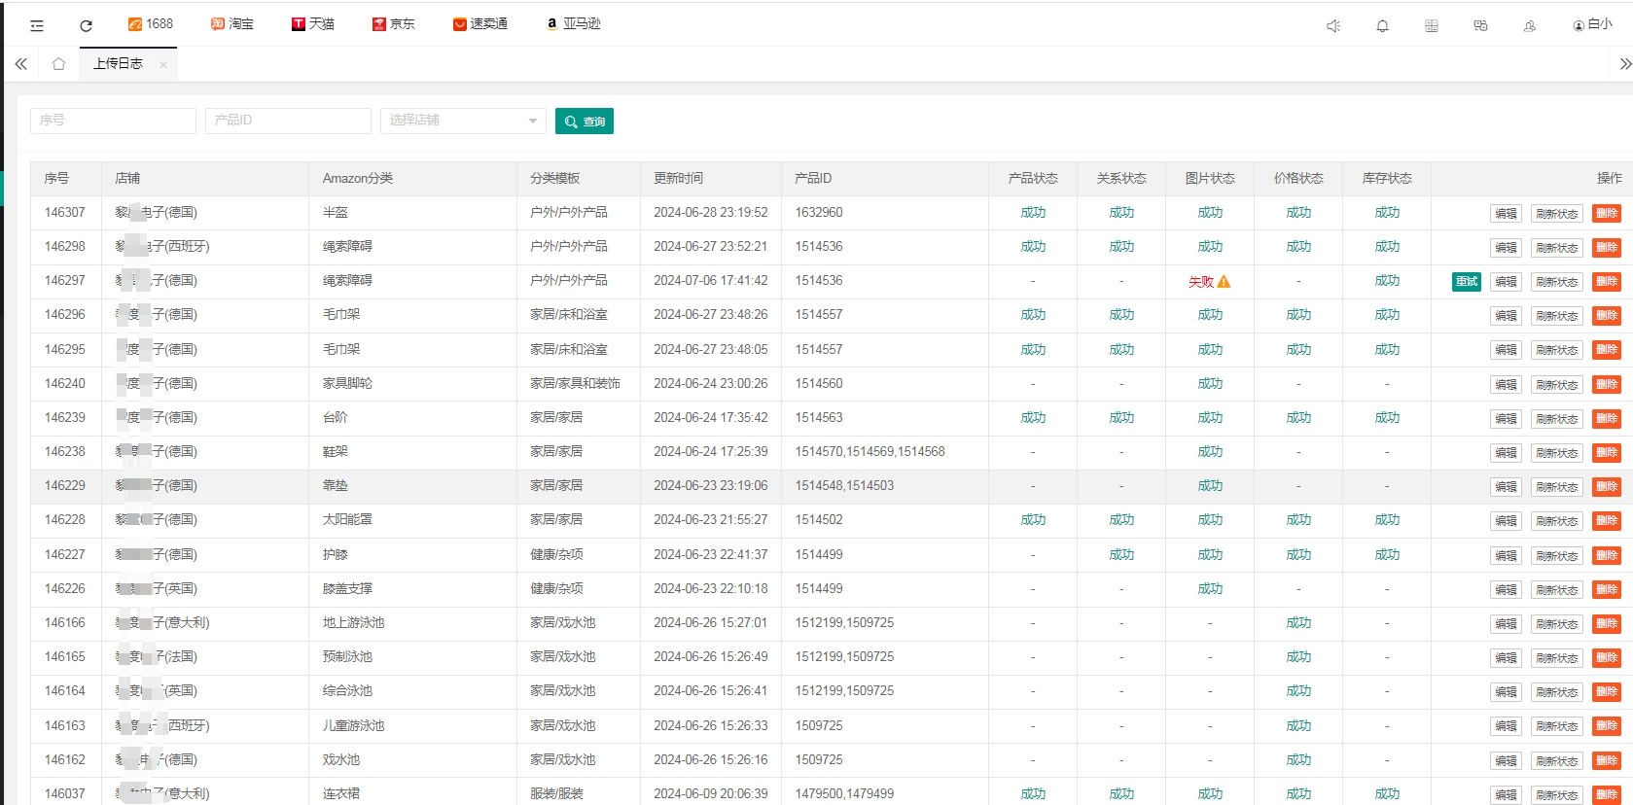Image resolution: width=1633 pixels, height=805 pixels.
Task: Click the speaker announcement icon
Action: pyautogui.click(x=1333, y=25)
